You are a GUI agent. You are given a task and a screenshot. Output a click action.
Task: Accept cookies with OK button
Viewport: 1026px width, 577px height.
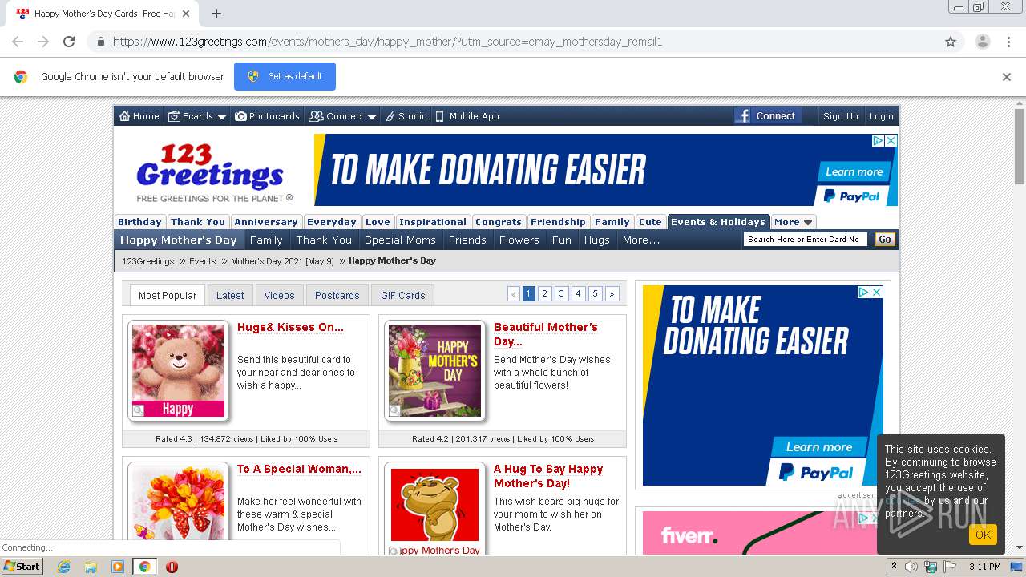click(983, 535)
